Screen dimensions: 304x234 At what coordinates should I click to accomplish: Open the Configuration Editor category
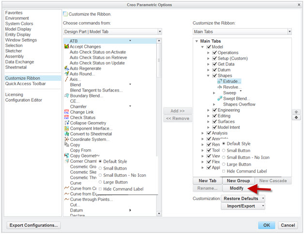(x=23, y=100)
